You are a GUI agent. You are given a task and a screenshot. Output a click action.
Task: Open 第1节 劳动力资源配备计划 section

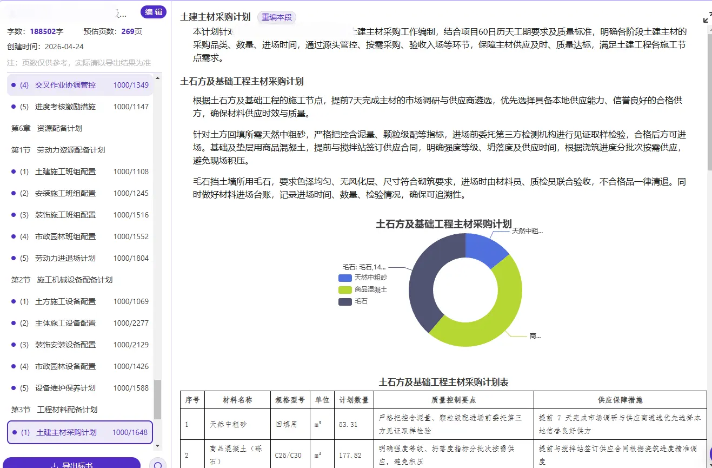(58, 150)
